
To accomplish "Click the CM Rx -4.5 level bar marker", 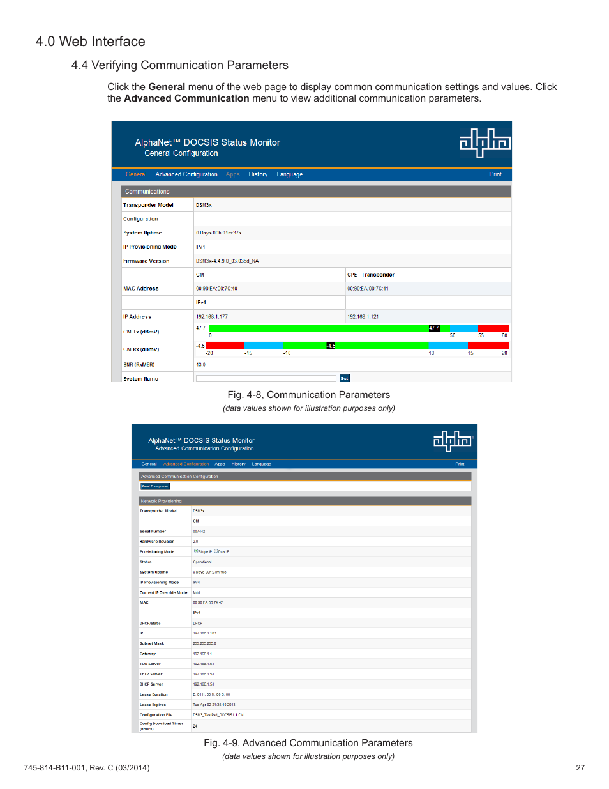I will (331, 346).
